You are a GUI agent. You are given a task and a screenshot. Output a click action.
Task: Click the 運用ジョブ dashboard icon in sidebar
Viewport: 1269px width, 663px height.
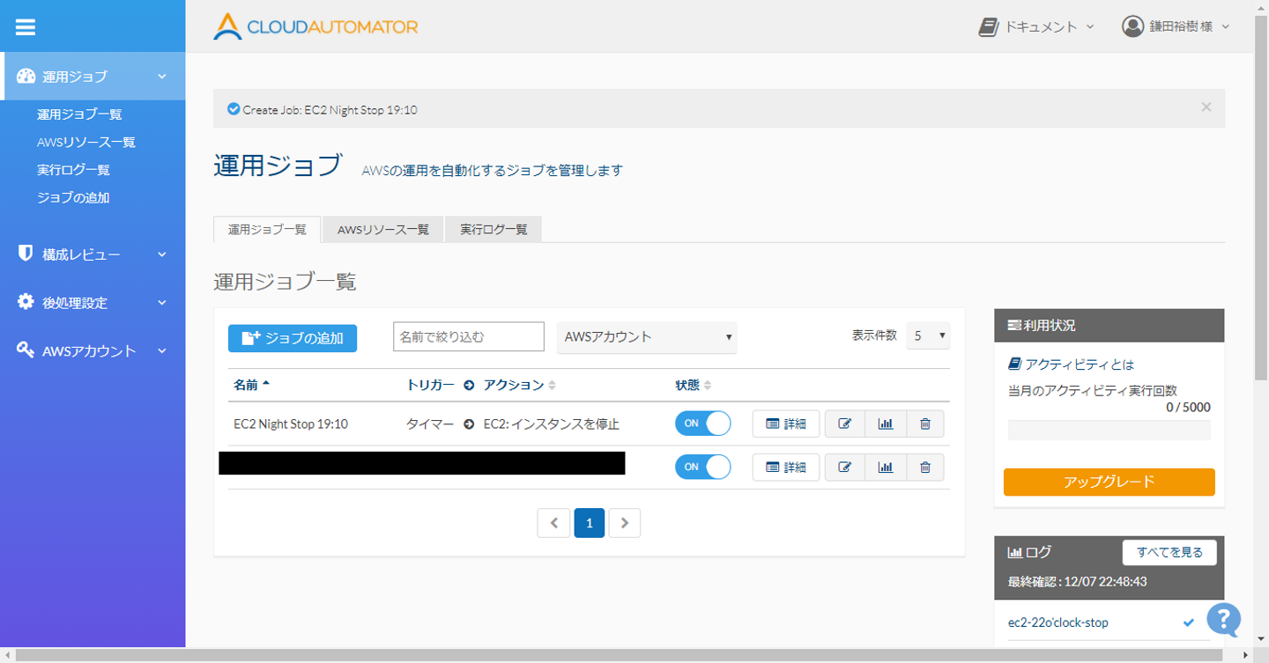point(26,77)
